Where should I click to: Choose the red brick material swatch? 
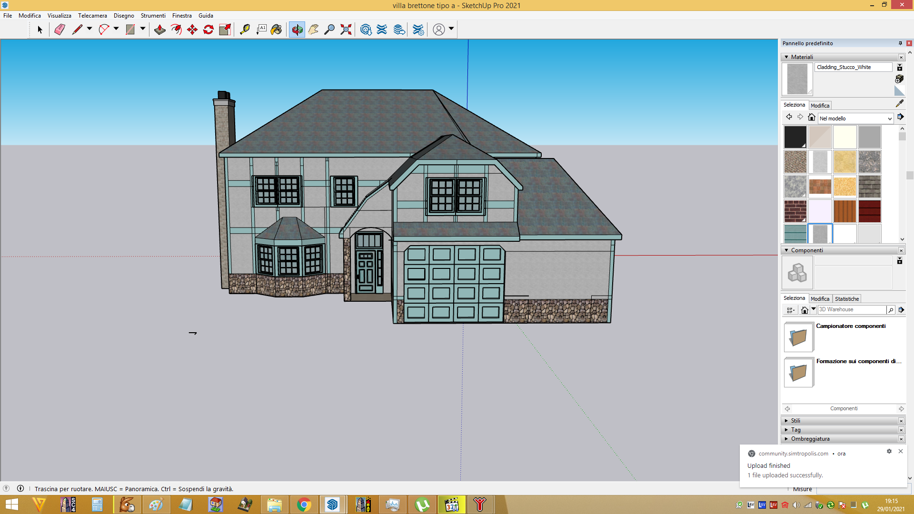pos(795,211)
